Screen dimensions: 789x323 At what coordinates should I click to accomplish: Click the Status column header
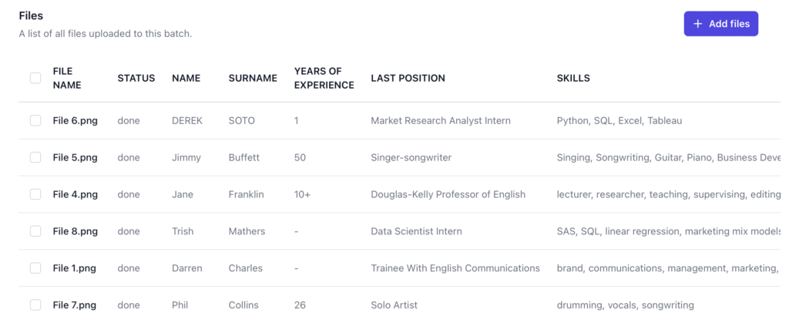pos(136,78)
